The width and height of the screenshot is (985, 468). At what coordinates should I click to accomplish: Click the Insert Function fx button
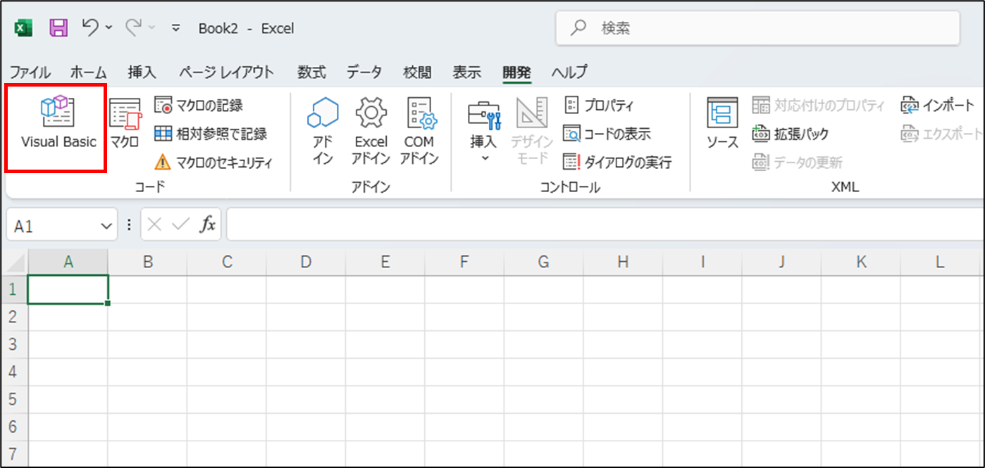click(208, 225)
